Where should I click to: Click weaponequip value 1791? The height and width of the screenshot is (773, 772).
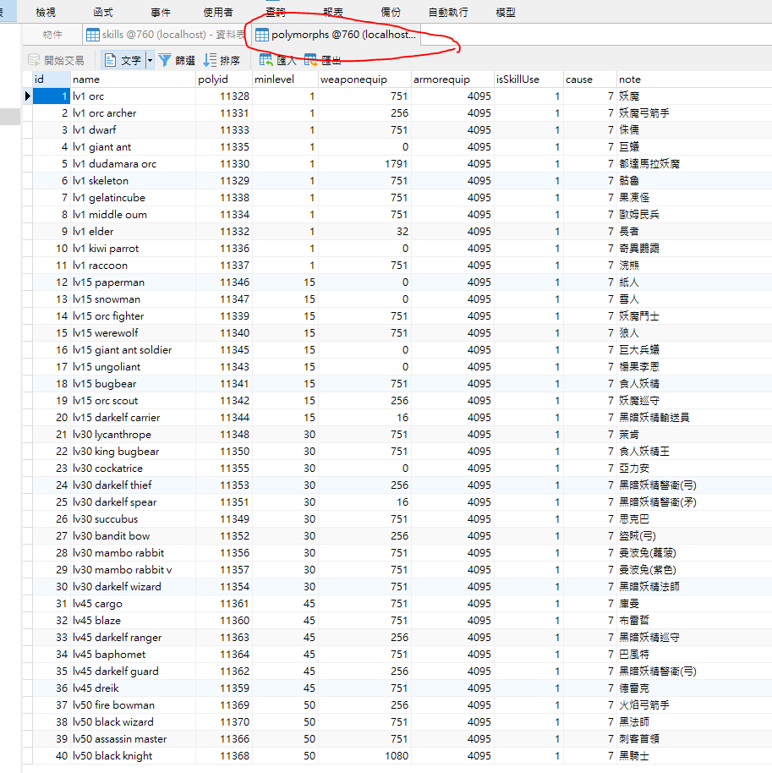pyautogui.click(x=364, y=164)
